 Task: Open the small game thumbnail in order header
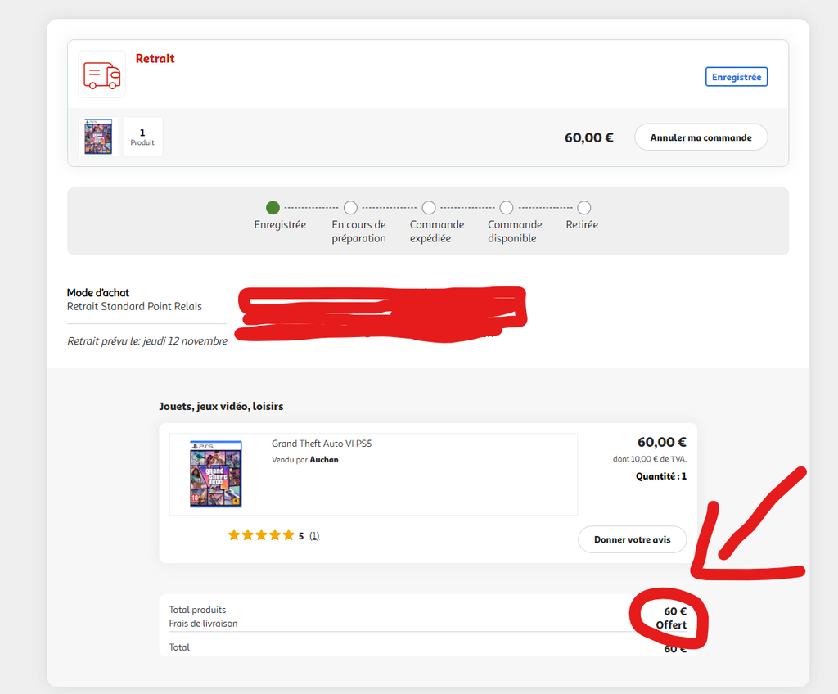coord(98,137)
